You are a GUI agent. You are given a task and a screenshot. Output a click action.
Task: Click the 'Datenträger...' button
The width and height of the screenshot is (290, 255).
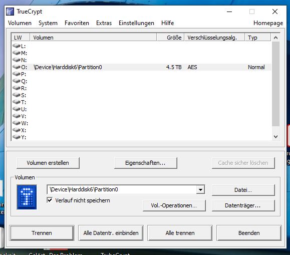(x=243, y=205)
